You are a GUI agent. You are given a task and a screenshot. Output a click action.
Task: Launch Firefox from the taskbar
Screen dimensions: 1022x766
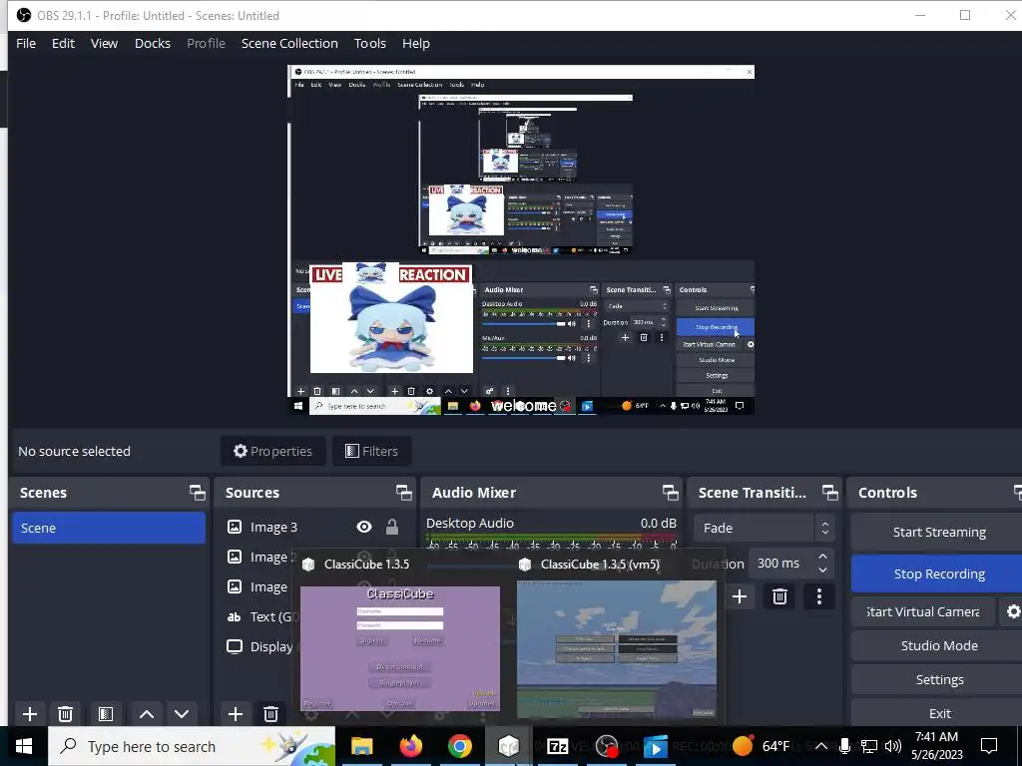coord(410,746)
